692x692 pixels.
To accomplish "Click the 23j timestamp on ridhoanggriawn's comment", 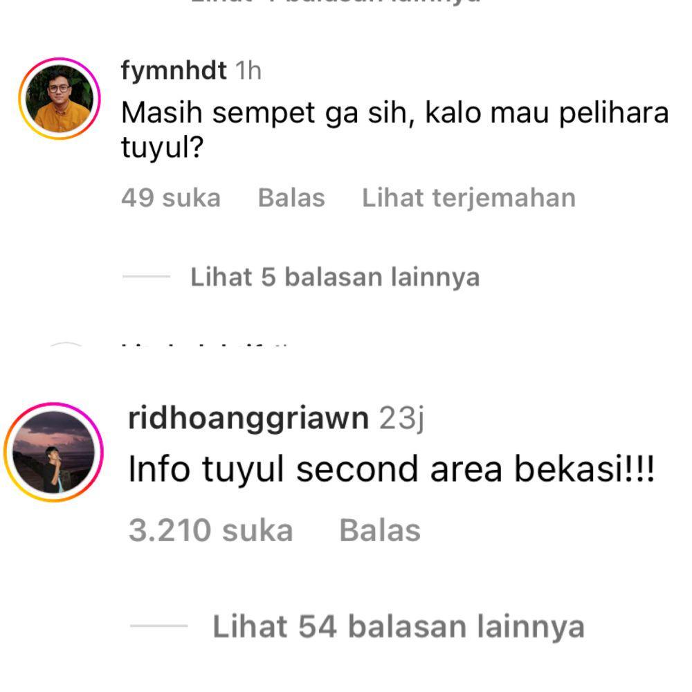I will [x=401, y=418].
